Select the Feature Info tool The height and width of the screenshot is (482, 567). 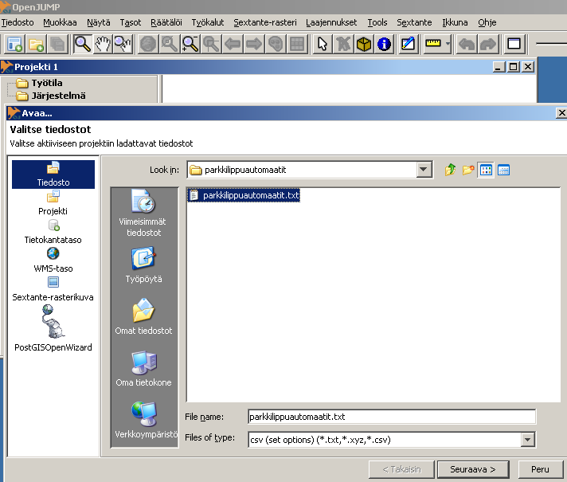384,44
